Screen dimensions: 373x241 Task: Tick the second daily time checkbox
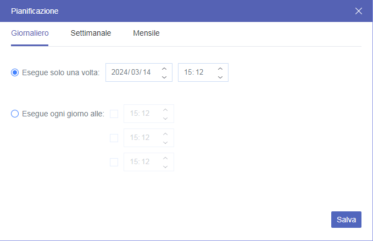coord(114,138)
